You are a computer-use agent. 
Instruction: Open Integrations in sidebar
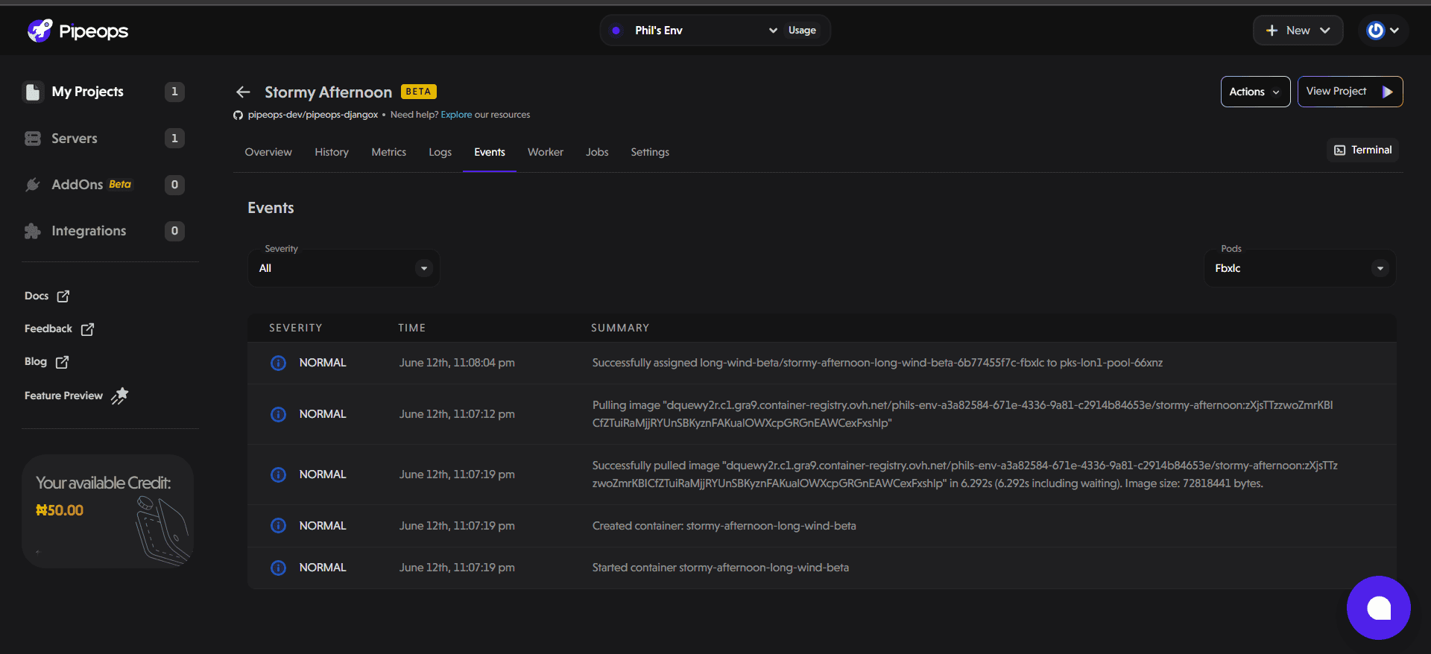[x=104, y=231]
